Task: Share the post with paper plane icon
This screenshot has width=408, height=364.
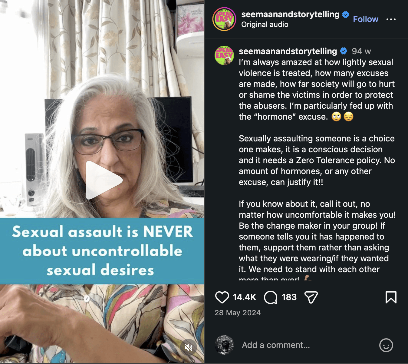Action: pyautogui.click(x=311, y=297)
